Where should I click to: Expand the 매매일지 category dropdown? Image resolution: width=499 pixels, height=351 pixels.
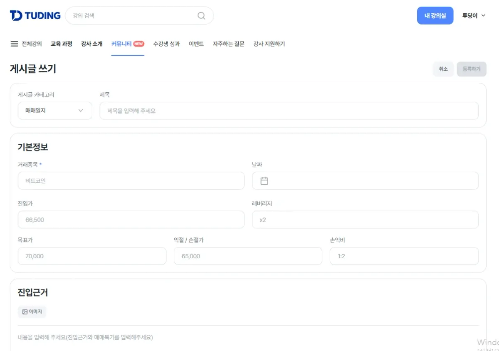[x=55, y=111]
